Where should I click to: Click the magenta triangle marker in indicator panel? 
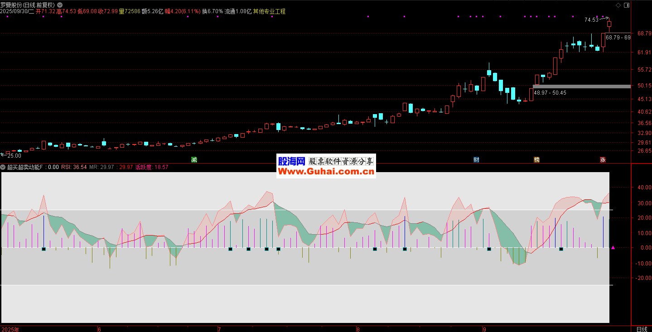tap(613, 248)
